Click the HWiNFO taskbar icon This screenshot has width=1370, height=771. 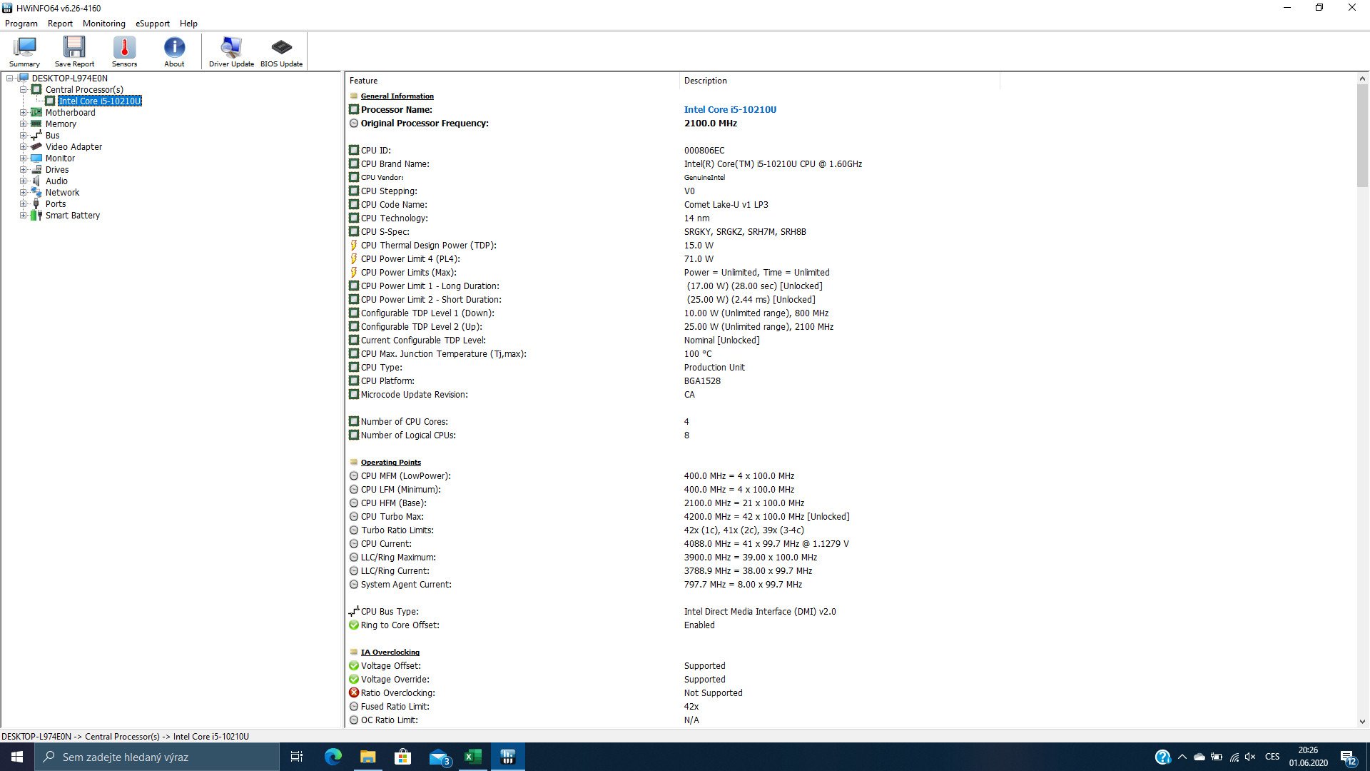[x=508, y=757]
